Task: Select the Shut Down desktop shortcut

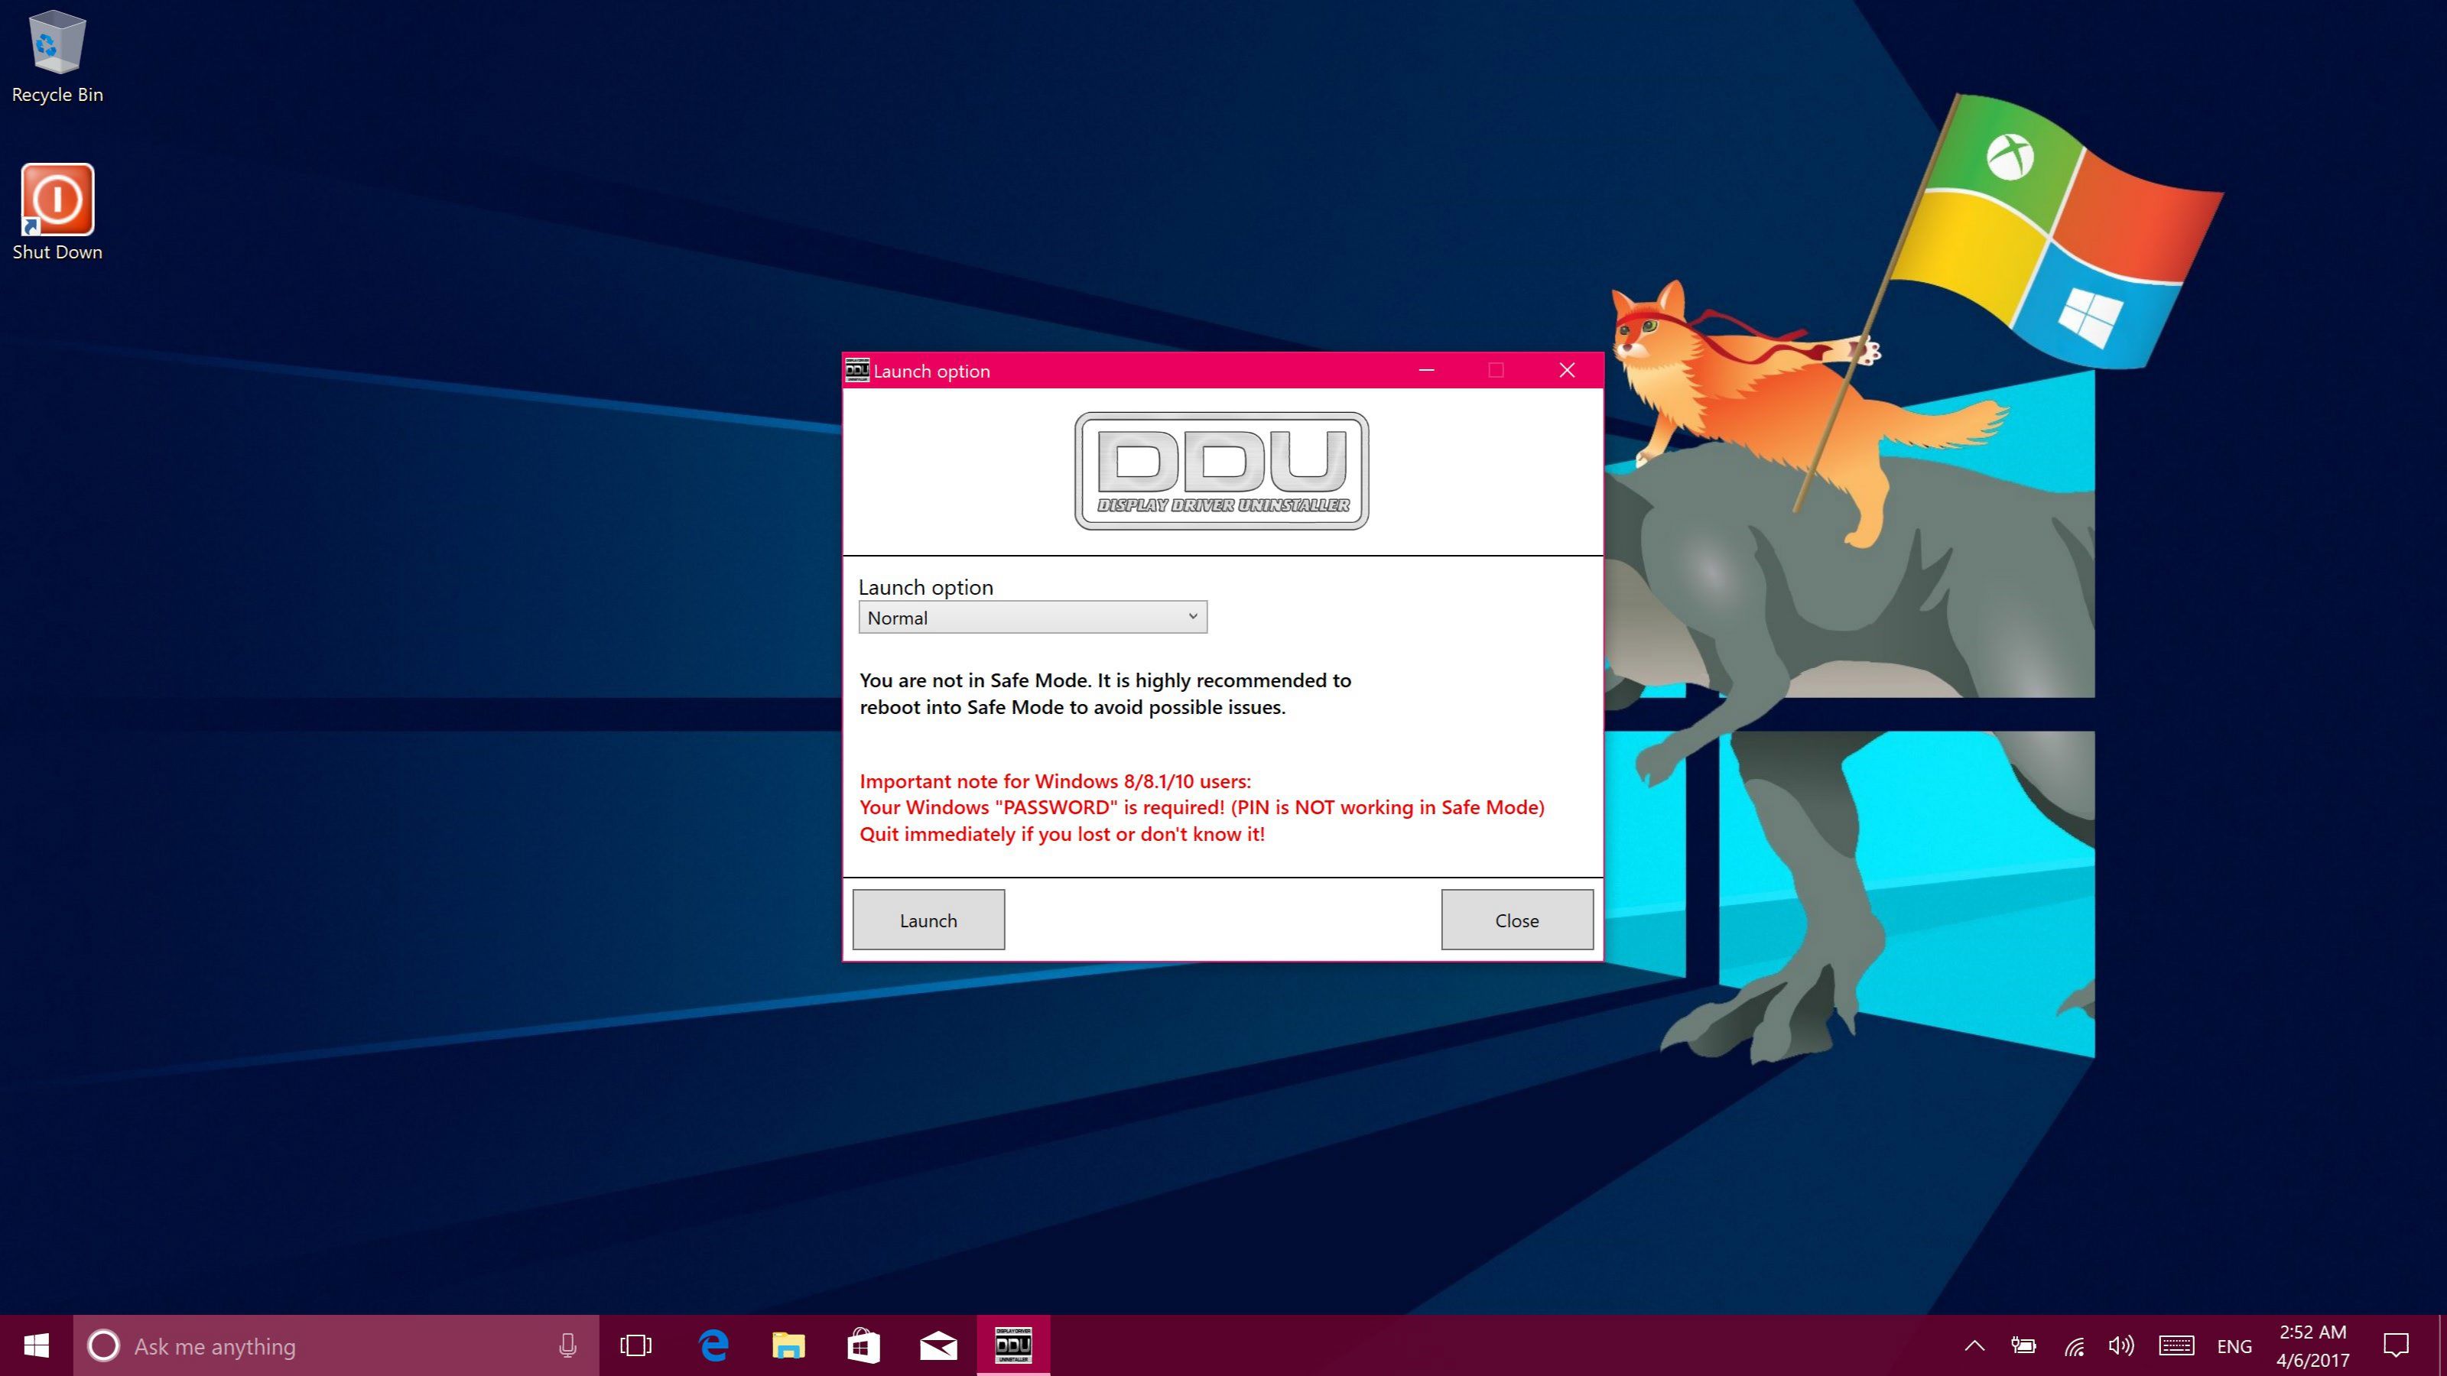Action: pos(57,213)
